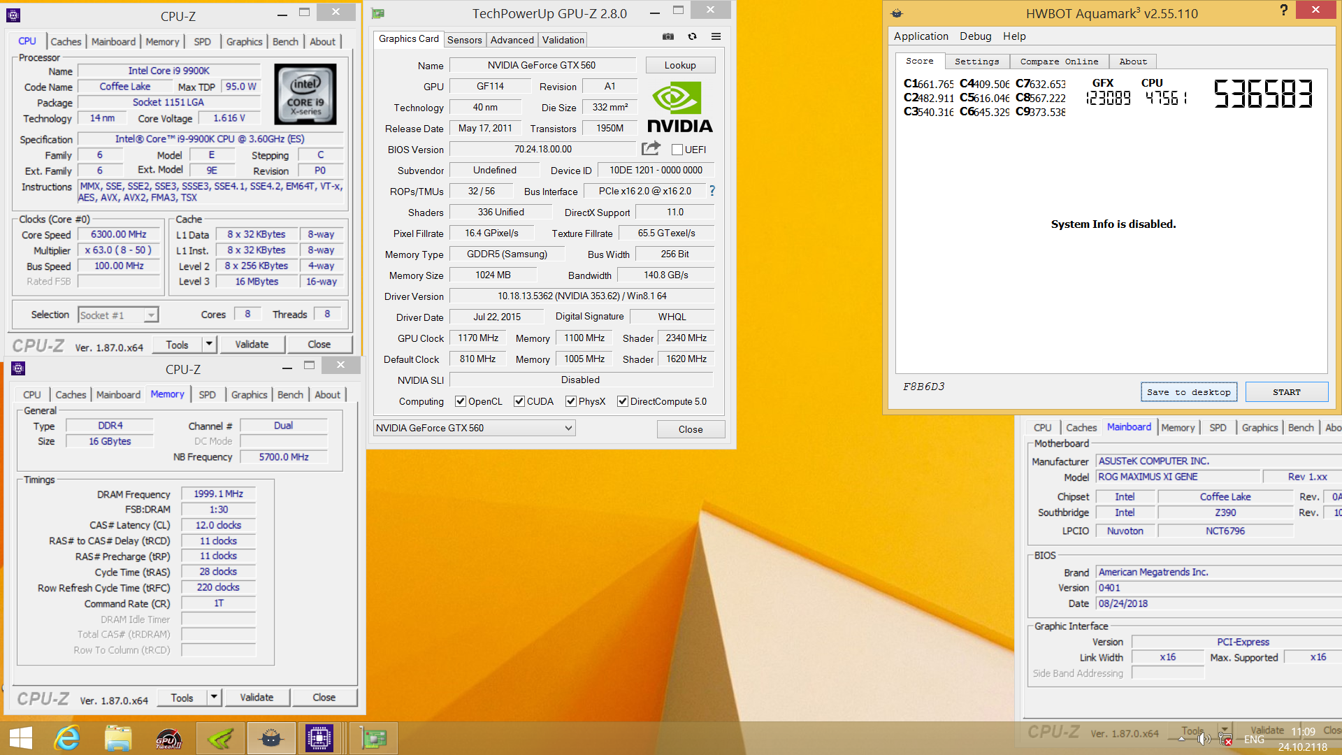Expand the Tools arrow in the top CPU-Z window
This screenshot has width=1342, height=755.
(209, 344)
